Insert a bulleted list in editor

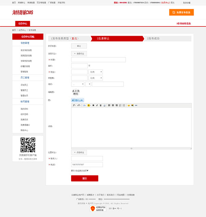(x=124, y=105)
